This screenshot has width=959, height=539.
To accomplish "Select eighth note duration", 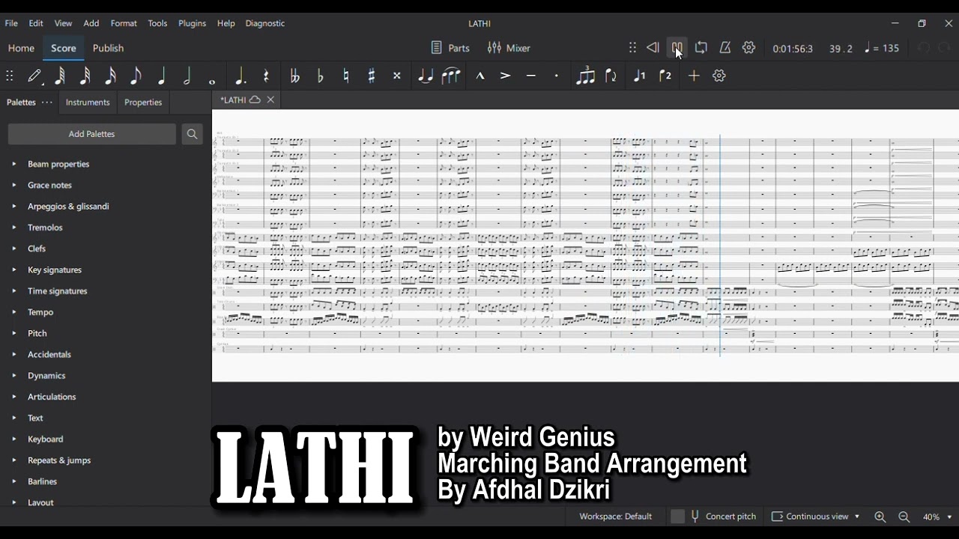I will coord(136,76).
